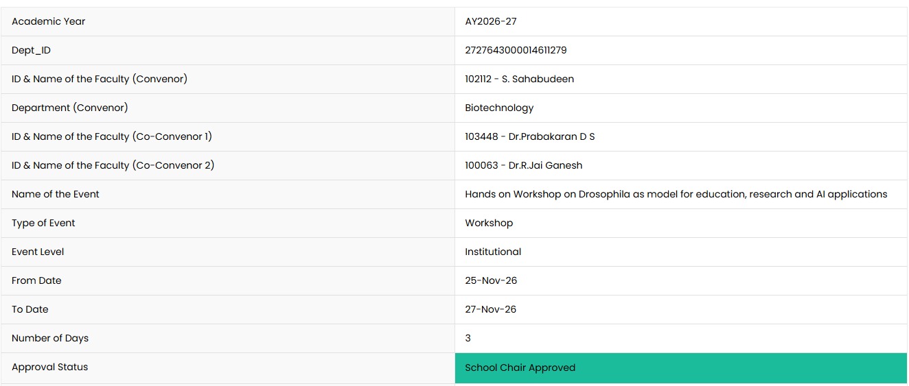
Task: Select Co-Convenor 1 entry Dr.Prabakaran D S
Action: 529,136
